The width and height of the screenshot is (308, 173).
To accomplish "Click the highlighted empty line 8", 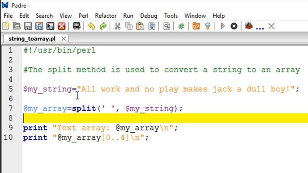I will (166, 118).
